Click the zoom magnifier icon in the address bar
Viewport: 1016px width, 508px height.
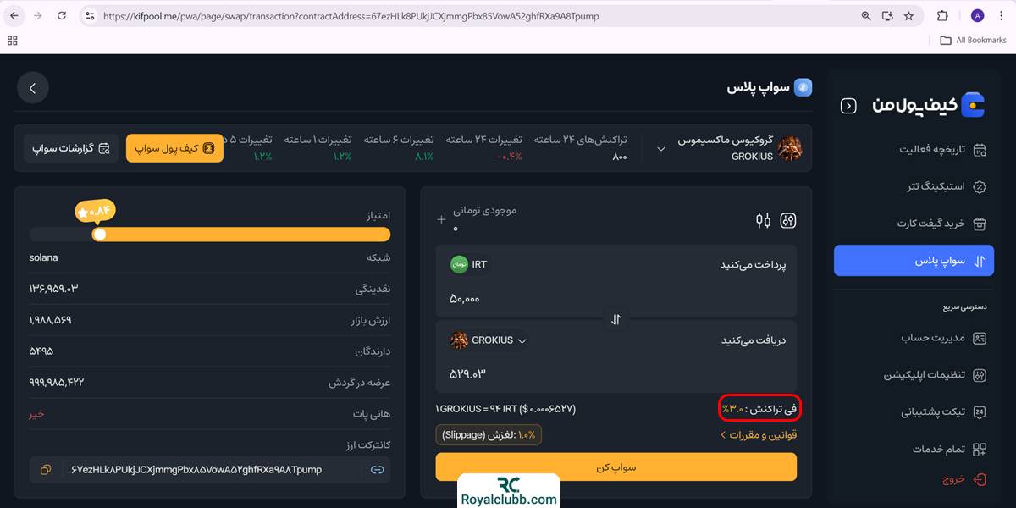pos(866,15)
